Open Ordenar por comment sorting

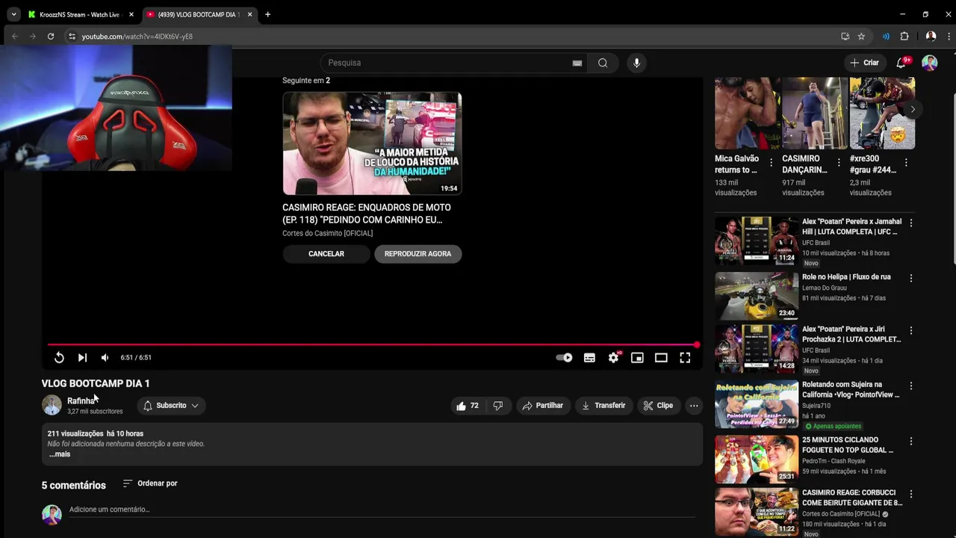(x=150, y=483)
